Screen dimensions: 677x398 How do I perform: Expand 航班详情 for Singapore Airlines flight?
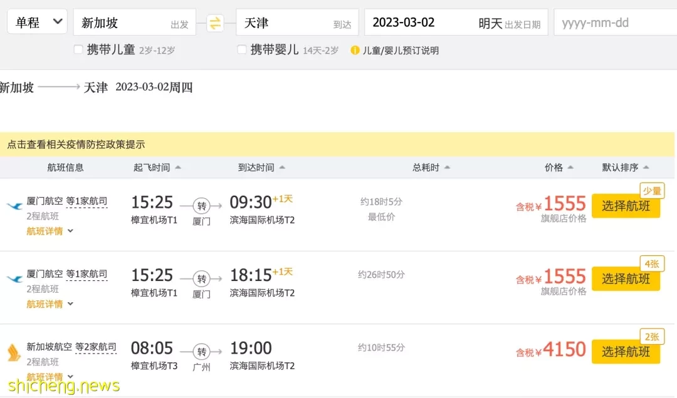pos(50,377)
